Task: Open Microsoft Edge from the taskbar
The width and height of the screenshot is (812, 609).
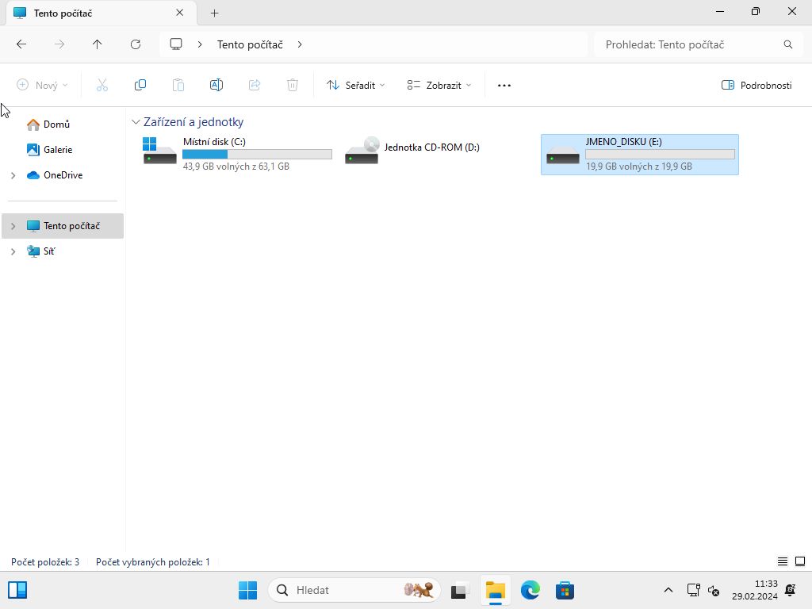Action: pos(530,590)
